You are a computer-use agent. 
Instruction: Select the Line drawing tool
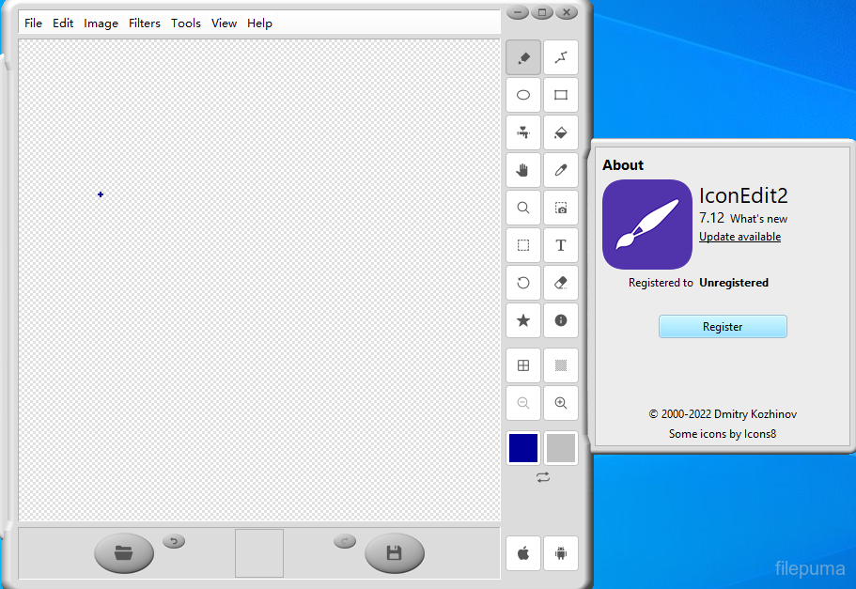tap(561, 58)
